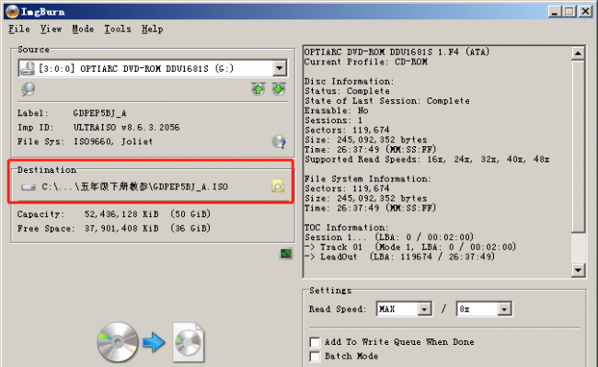Enable Add To Write Queue When Done
This screenshot has height=367, width=598.
(x=315, y=342)
